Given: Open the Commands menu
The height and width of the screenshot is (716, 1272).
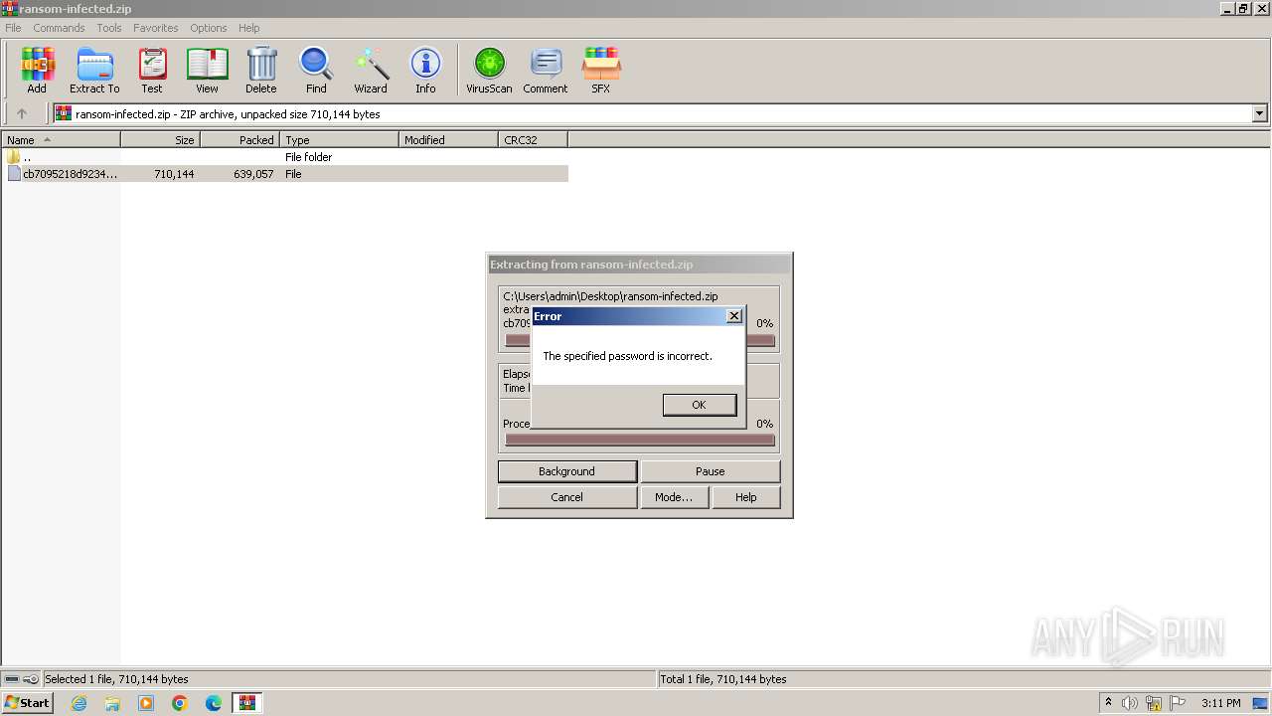Looking at the screenshot, I should 59,28.
